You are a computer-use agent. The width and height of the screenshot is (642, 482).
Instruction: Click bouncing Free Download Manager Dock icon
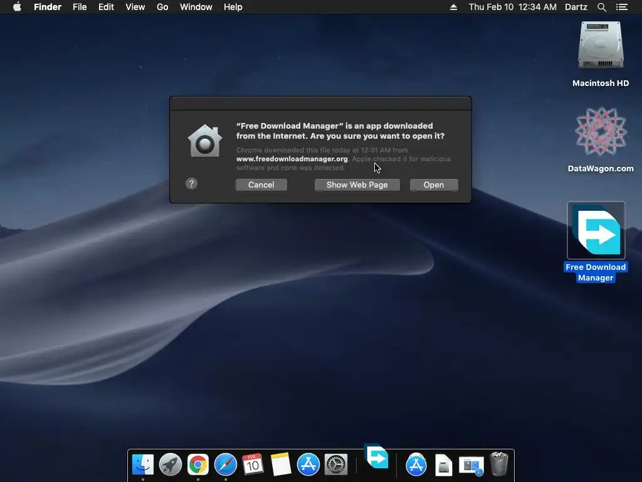(x=376, y=456)
